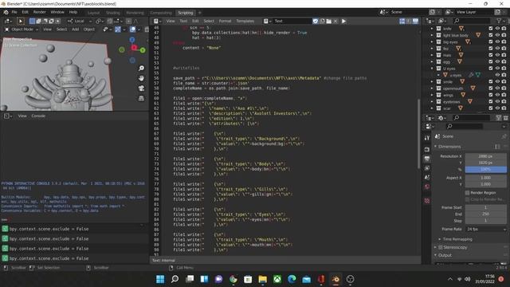
Task: Open the Frame Rate 24 fps dropdown
Action: 486,230
